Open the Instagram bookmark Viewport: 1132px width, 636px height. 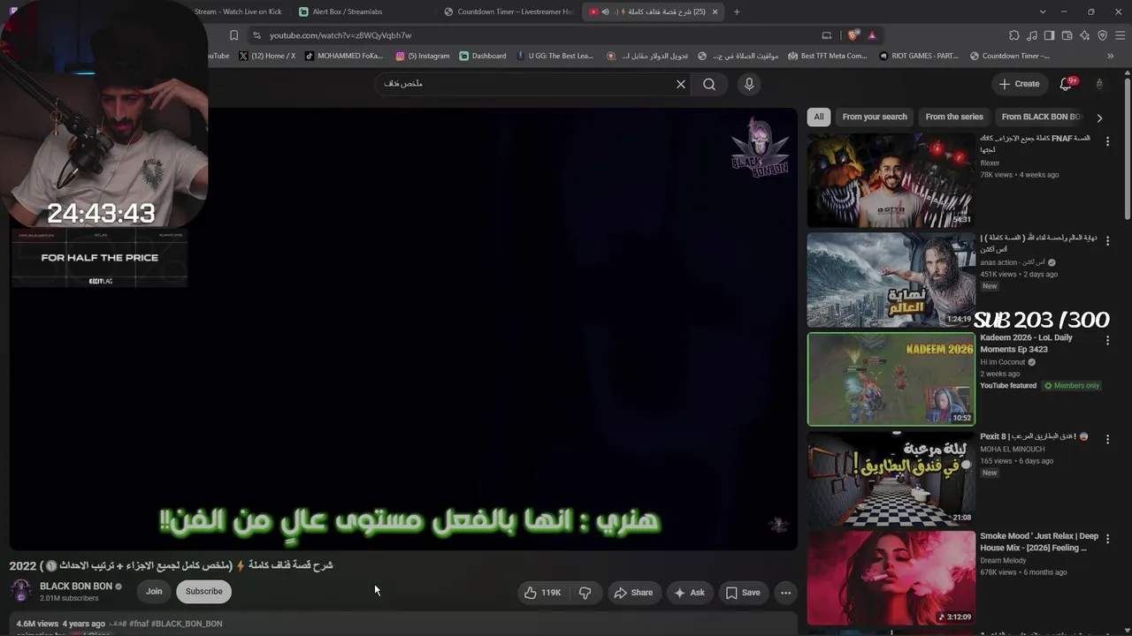(x=423, y=56)
